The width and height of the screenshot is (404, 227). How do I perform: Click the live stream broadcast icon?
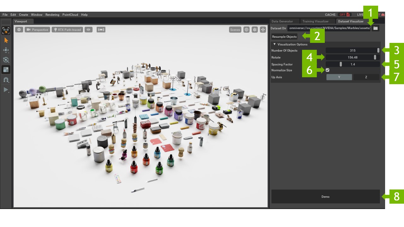(101, 30)
